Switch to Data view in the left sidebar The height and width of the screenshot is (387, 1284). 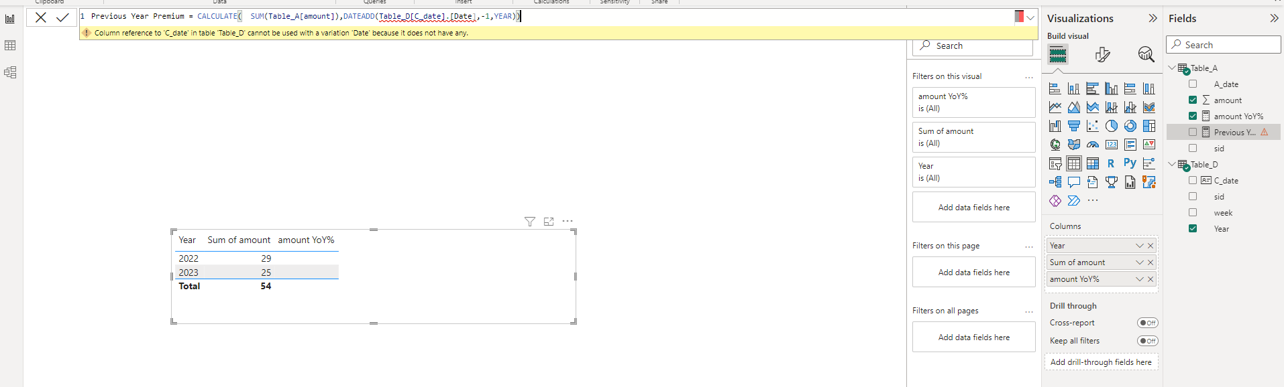click(x=10, y=46)
